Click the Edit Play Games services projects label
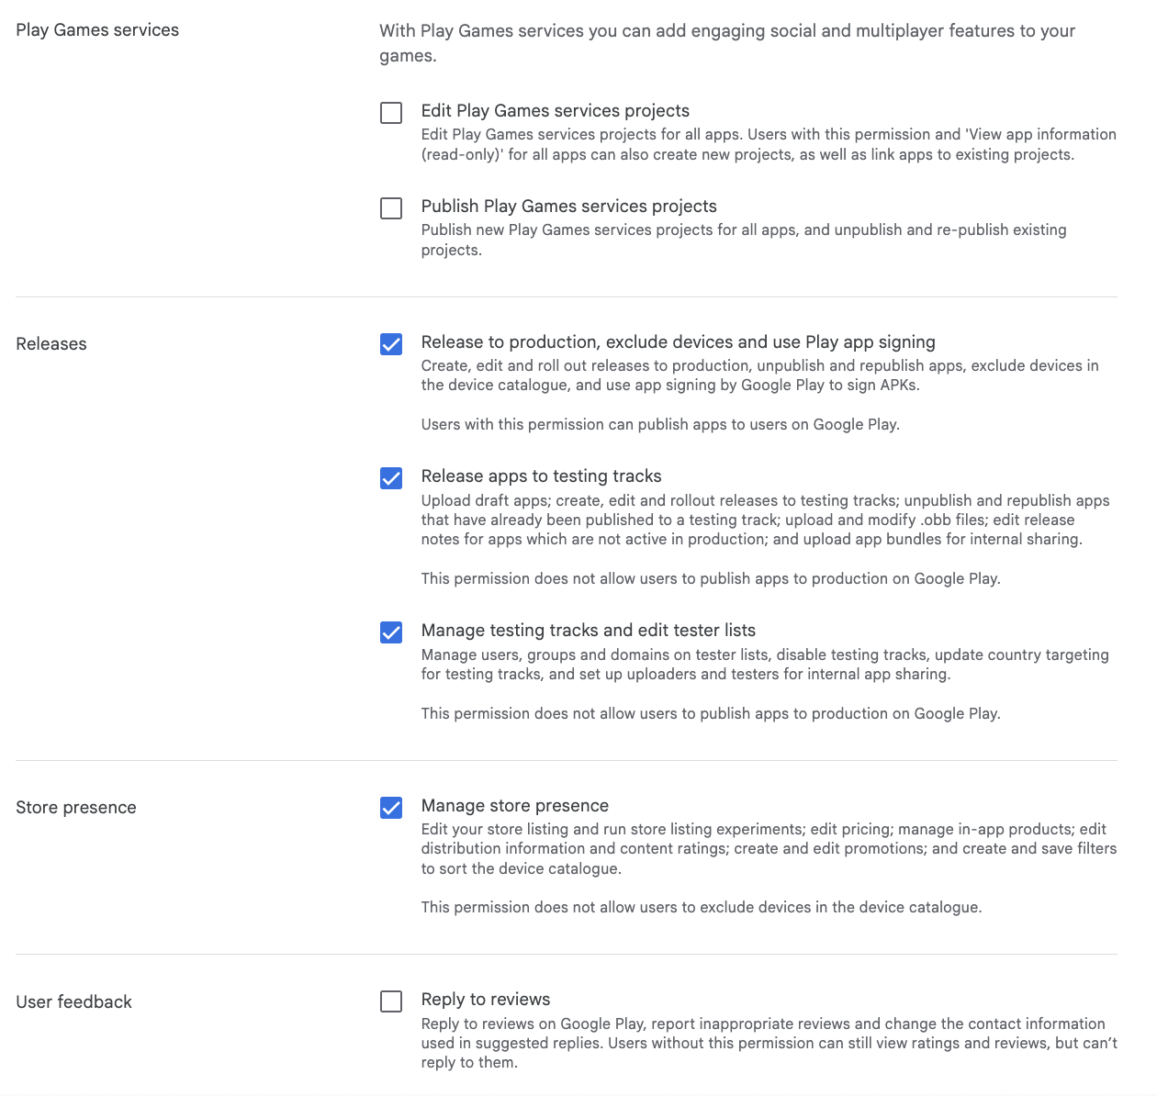 pyautogui.click(x=555, y=110)
